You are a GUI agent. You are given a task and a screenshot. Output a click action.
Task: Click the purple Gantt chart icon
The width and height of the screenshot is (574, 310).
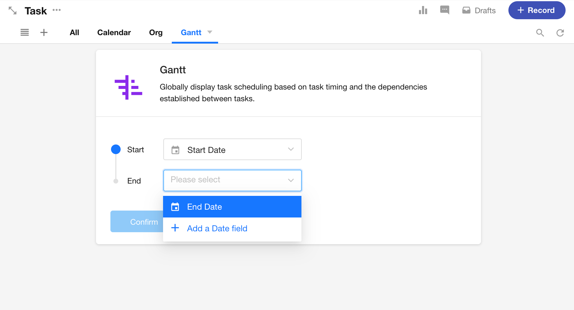128,87
